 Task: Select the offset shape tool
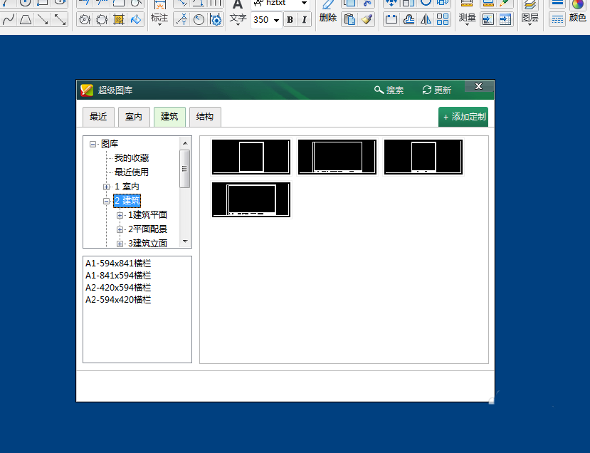[409, 19]
